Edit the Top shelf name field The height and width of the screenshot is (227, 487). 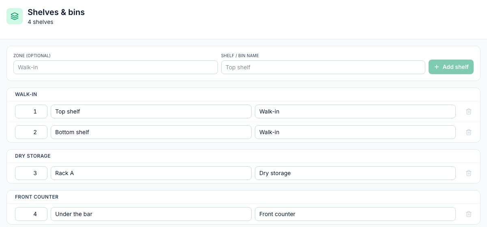click(151, 111)
